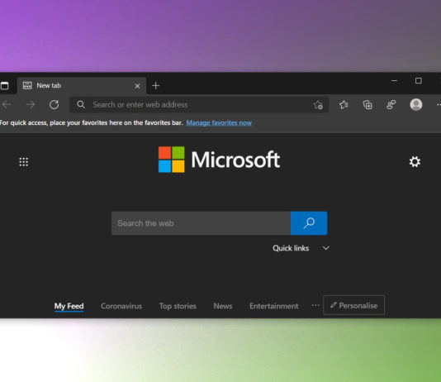Click the address bar magnifier icon
The height and width of the screenshot is (382, 441).
(x=81, y=105)
